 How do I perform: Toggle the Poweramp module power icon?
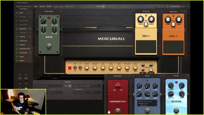17,41
